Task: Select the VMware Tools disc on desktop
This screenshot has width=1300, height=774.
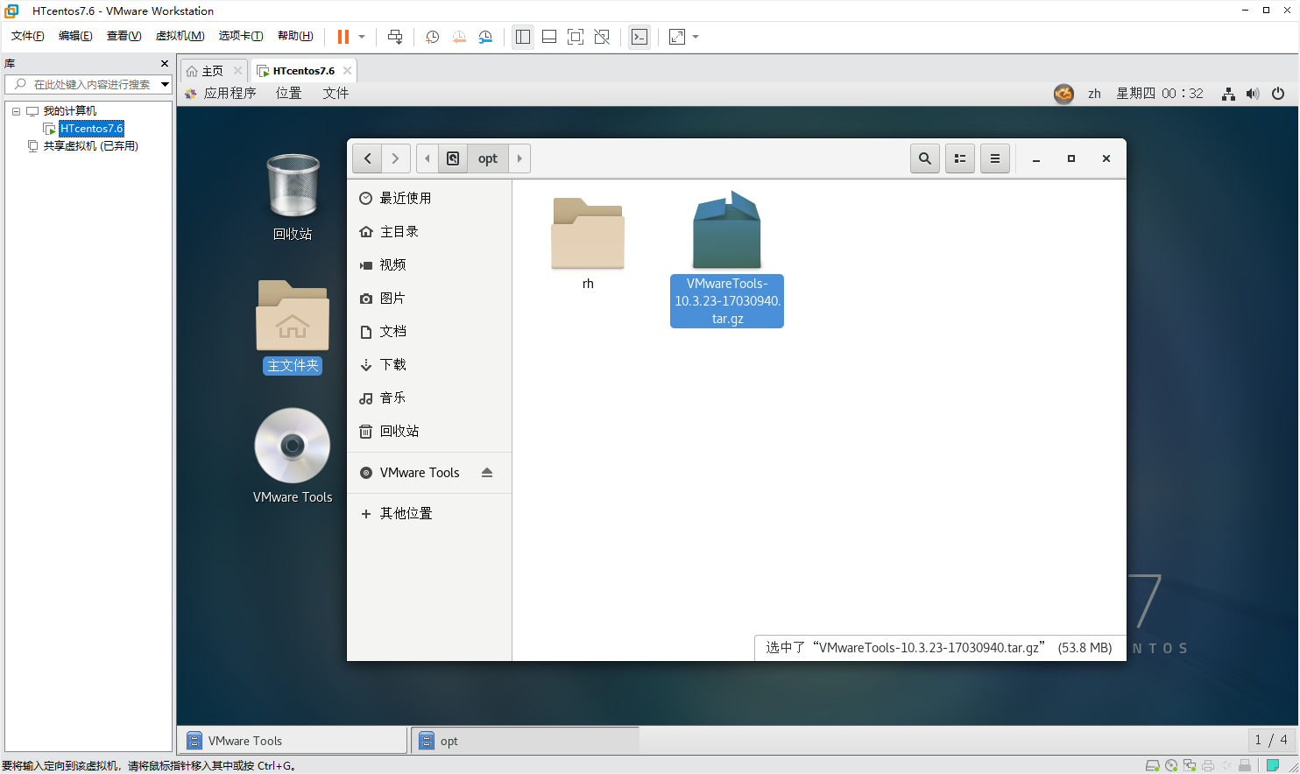Action: pos(293,455)
